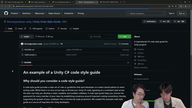
Task: Click the address bar URL
Action: pyautogui.click(x=34, y=6)
